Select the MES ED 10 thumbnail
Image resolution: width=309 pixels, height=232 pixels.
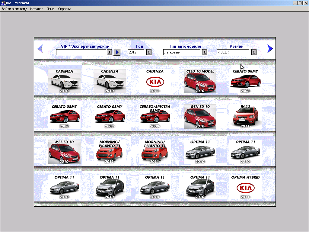[x=64, y=152]
